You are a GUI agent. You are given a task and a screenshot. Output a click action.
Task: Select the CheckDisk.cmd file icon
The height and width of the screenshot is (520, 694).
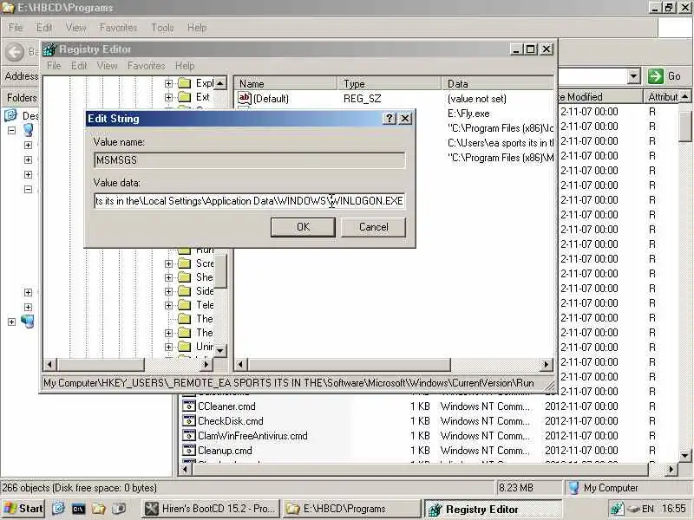click(x=189, y=421)
